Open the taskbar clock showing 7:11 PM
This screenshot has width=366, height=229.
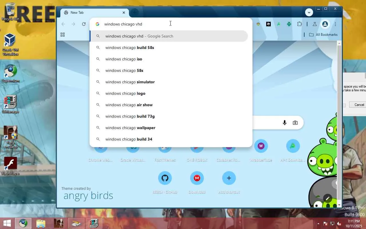point(354,224)
